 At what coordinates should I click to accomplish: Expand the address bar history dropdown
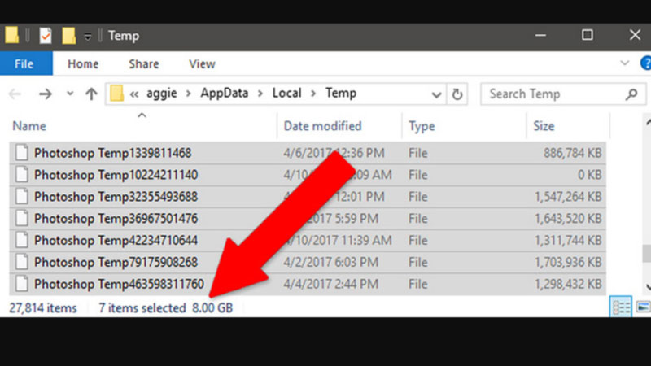[x=436, y=94]
